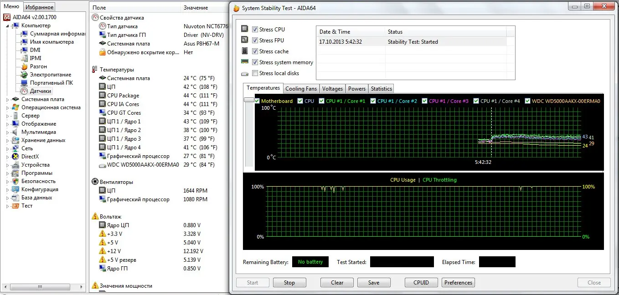This screenshot has width=619, height=295.
Task: Expand the Мультимедиа tree node
Action: 8,132
